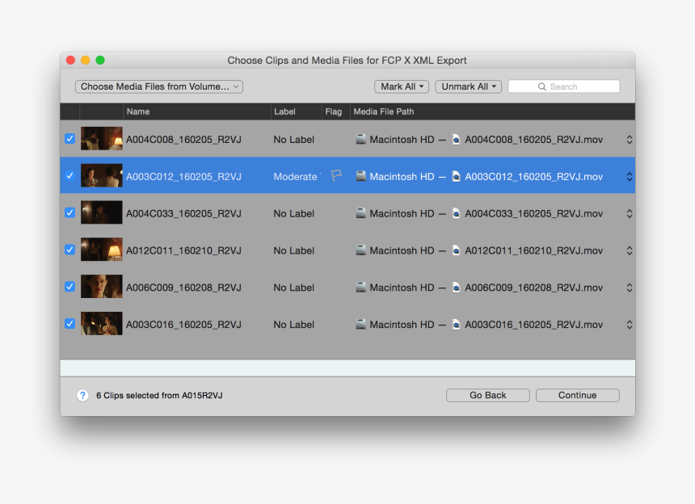Screen dimensions: 695x504
Task: Click the help question mark icon
Action: [82, 395]
